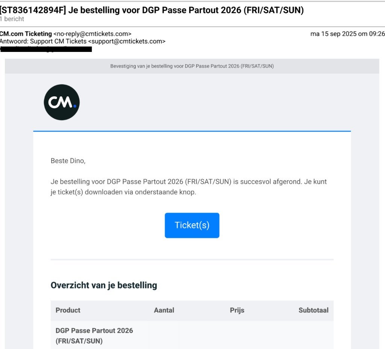Click the gray separator below Ticket(s) button

click(x=192, y=259)
